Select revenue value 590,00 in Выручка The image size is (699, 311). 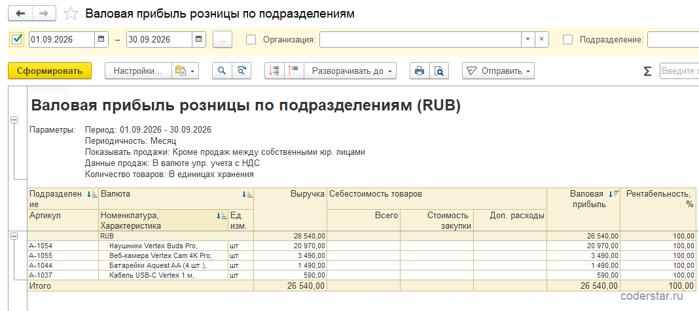pyautogui.click(x=290, y=276)
